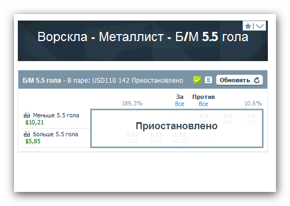
Task: Click the Больше 5.5 гола selection name
Action: 56,134
